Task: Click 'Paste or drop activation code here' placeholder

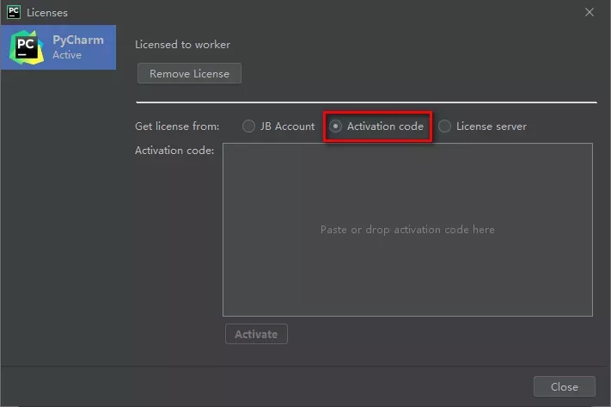Action: tap(407, 230)
